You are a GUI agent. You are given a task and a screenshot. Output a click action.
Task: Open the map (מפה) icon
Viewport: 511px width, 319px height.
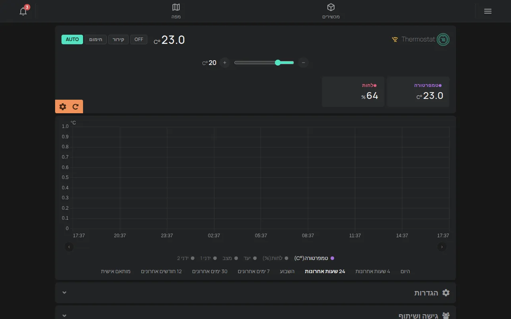point(176,7)
